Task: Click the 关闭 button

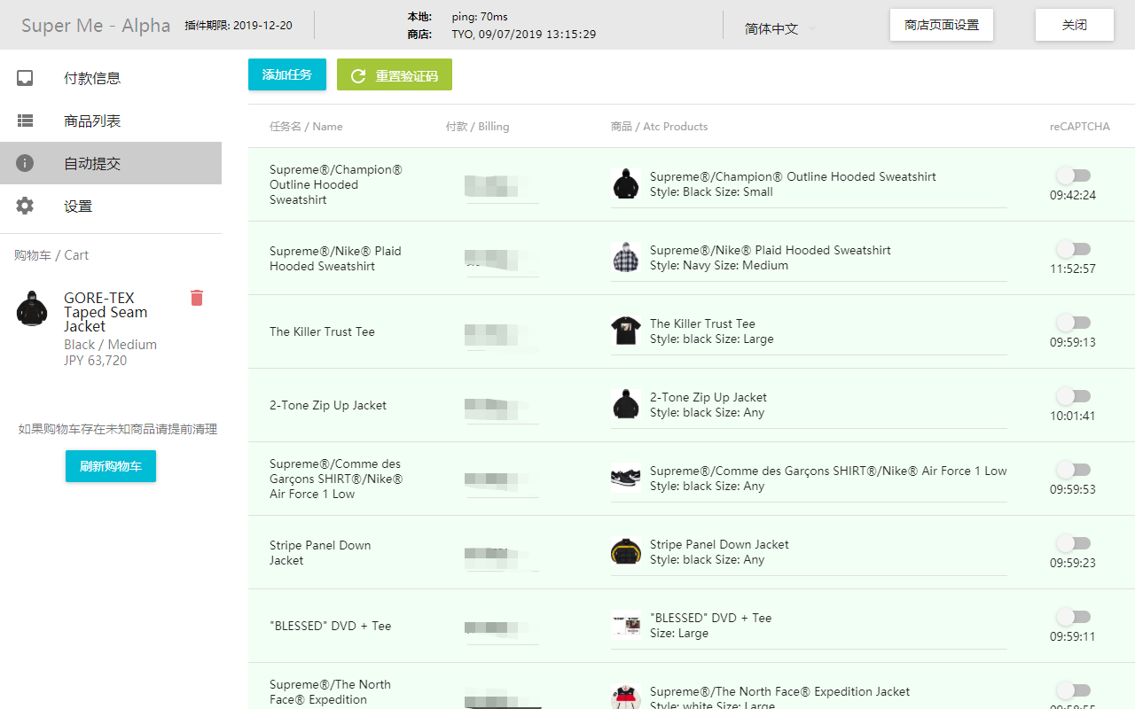Action: (1075, 25)
